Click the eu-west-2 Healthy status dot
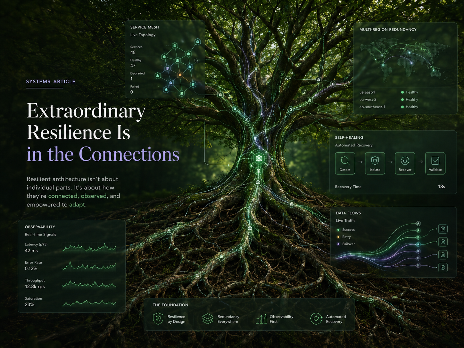 point(402,100)
